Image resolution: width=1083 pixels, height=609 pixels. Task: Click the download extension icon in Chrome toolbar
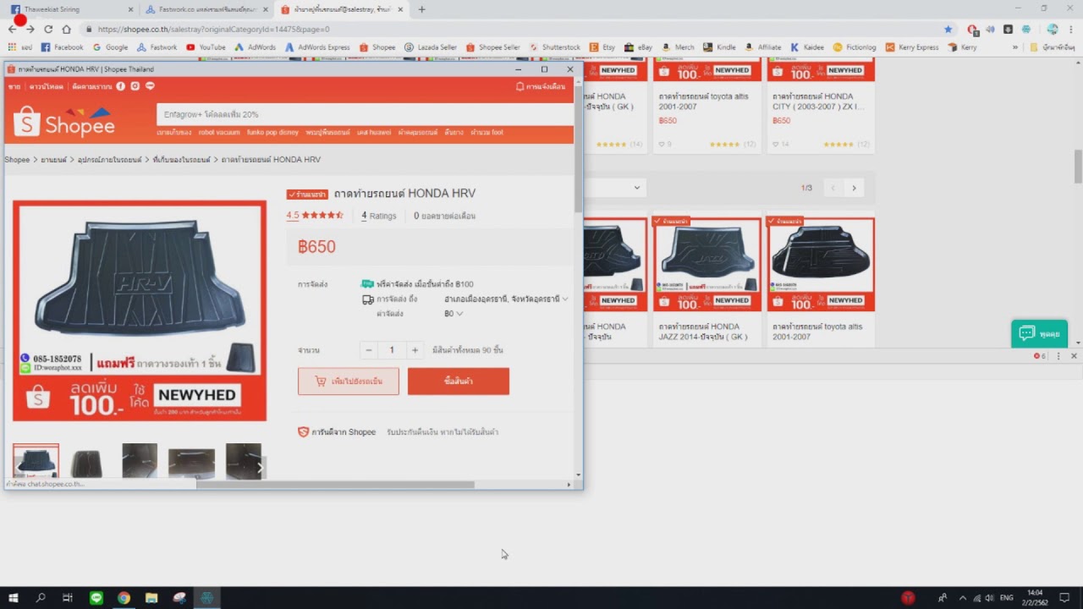[1008, 29]
